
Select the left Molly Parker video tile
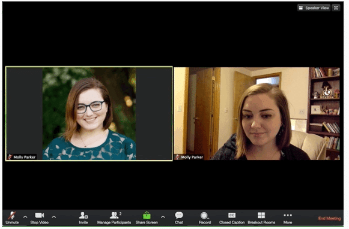tap(89, 113)
